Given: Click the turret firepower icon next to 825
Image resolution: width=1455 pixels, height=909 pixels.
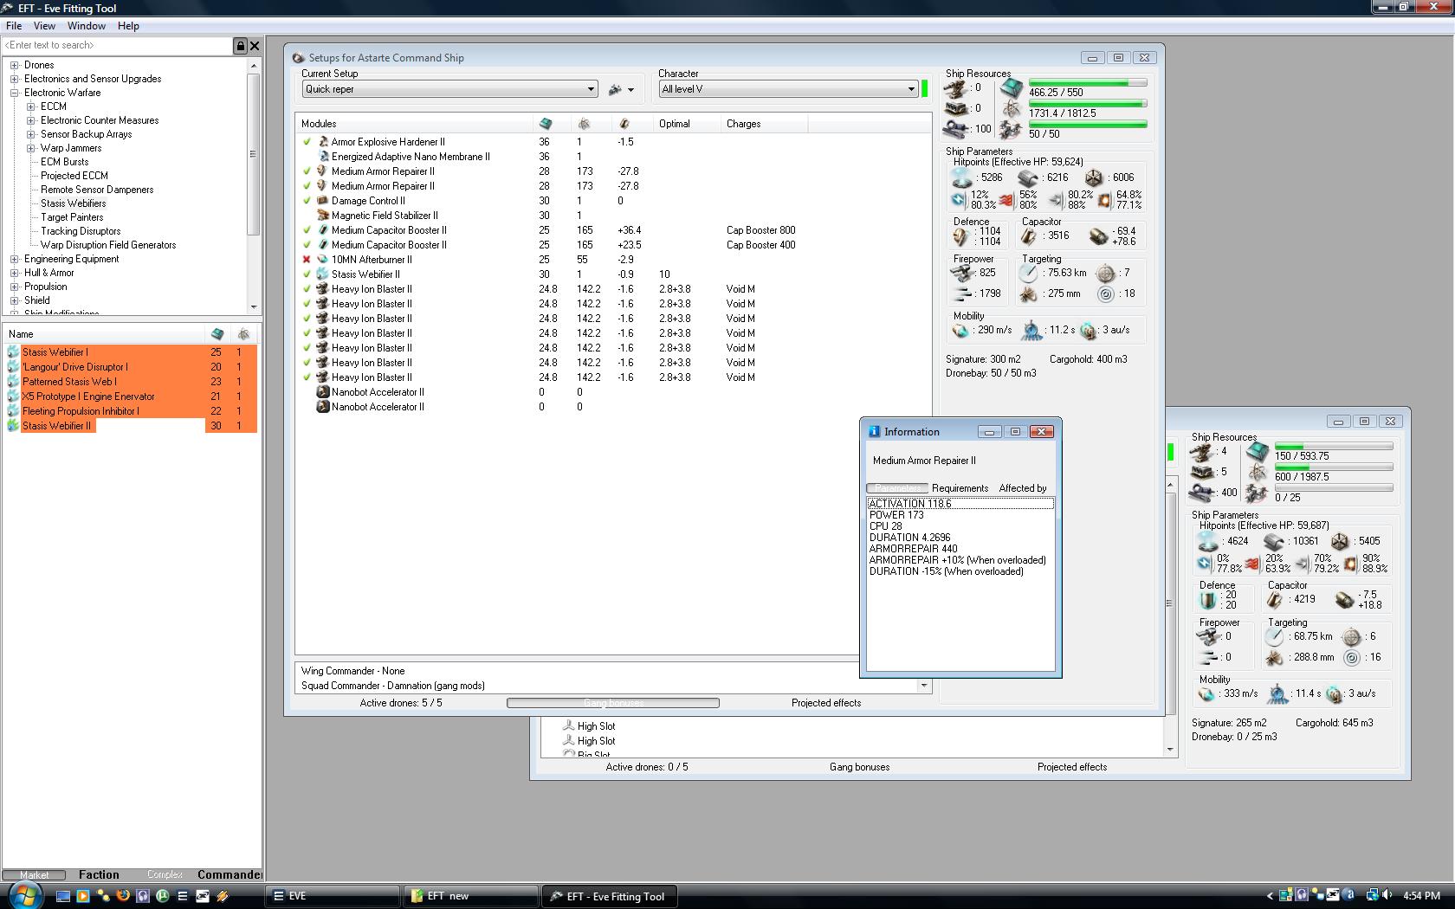Looking at the screenshot, I should coord(962,273).
